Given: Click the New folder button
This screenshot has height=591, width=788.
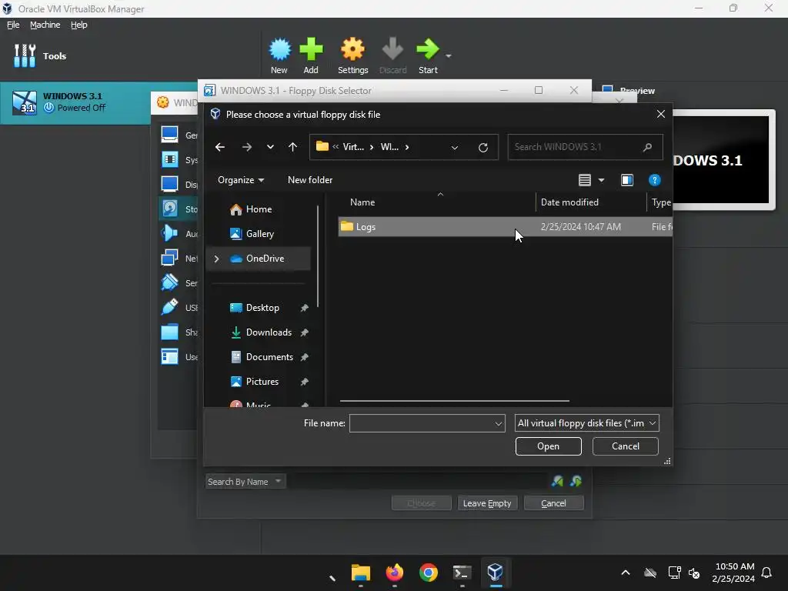Looking at the screenshot, I should 310,180.
